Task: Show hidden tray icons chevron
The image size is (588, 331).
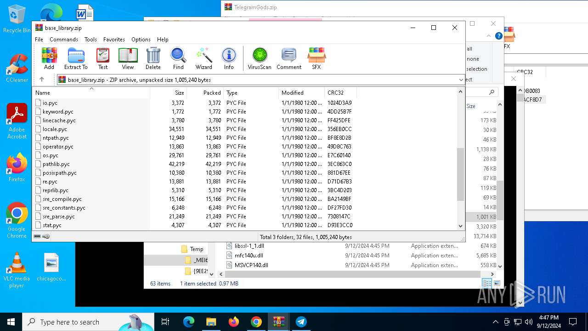Action: [x=495, y=322]
